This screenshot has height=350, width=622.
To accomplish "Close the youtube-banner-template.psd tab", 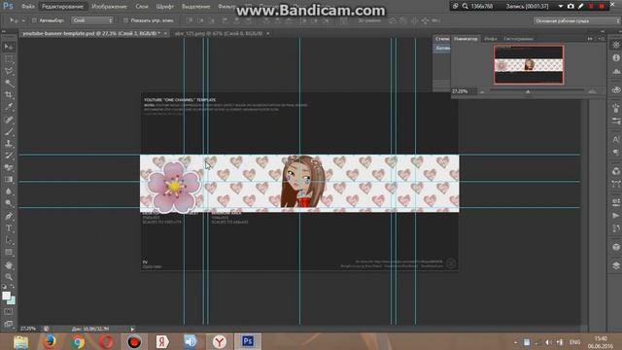I will point(165,34).
